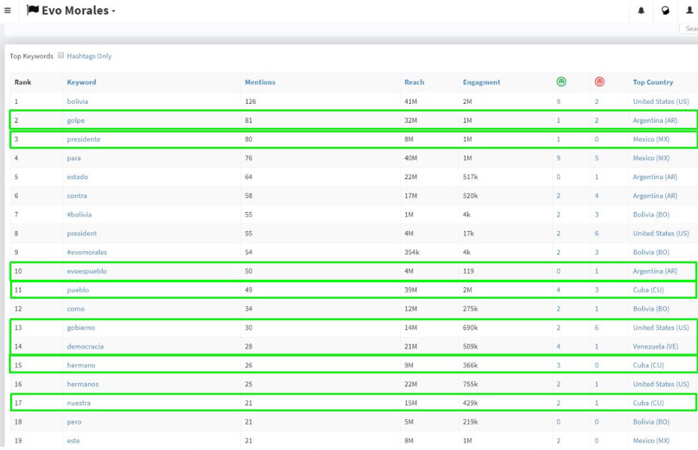Click the Hashtags Only label
This screenshot has height=450, width=698.
[x=89, y=56]
